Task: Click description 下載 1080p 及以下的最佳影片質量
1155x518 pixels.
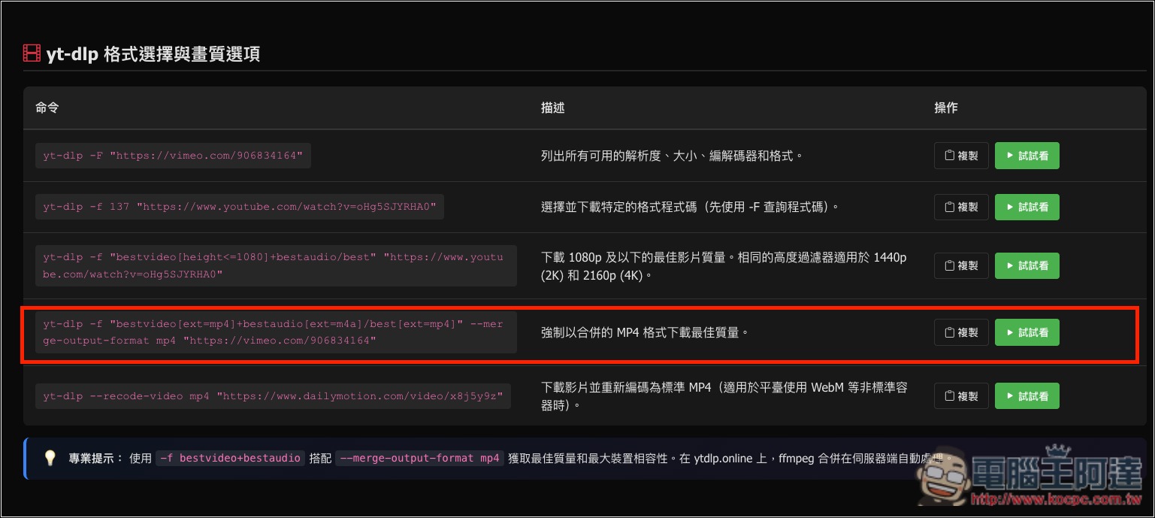Action: coord(724,266)
